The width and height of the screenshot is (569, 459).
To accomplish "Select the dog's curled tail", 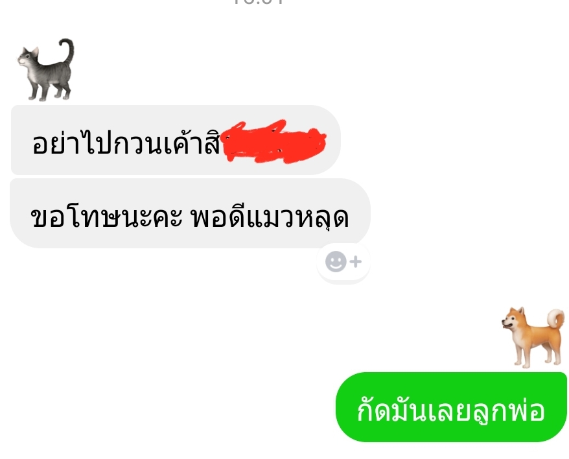I will (x=556, y=319).
